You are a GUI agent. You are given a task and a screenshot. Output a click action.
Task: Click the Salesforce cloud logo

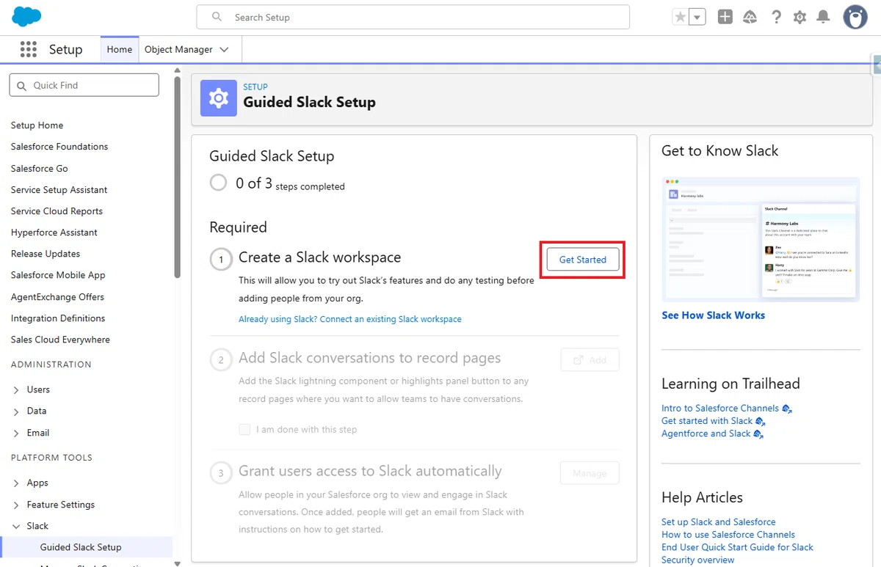26,16
